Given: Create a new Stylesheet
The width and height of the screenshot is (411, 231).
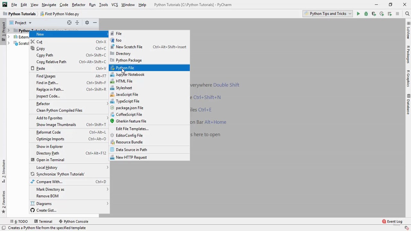Looking at the screenshot, I should tap(149, 88).
